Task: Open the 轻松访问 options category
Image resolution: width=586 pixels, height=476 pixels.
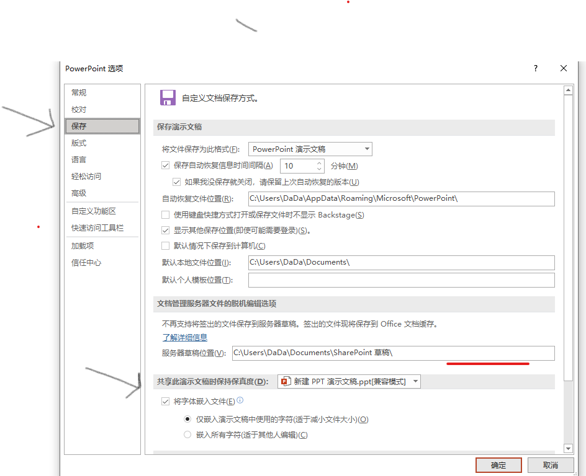Action: pyautogui.click(x=86, y=177)
